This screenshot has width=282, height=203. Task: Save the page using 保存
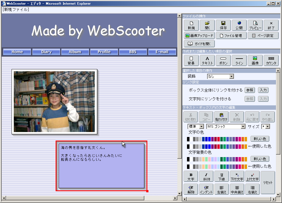click(223, 25)
